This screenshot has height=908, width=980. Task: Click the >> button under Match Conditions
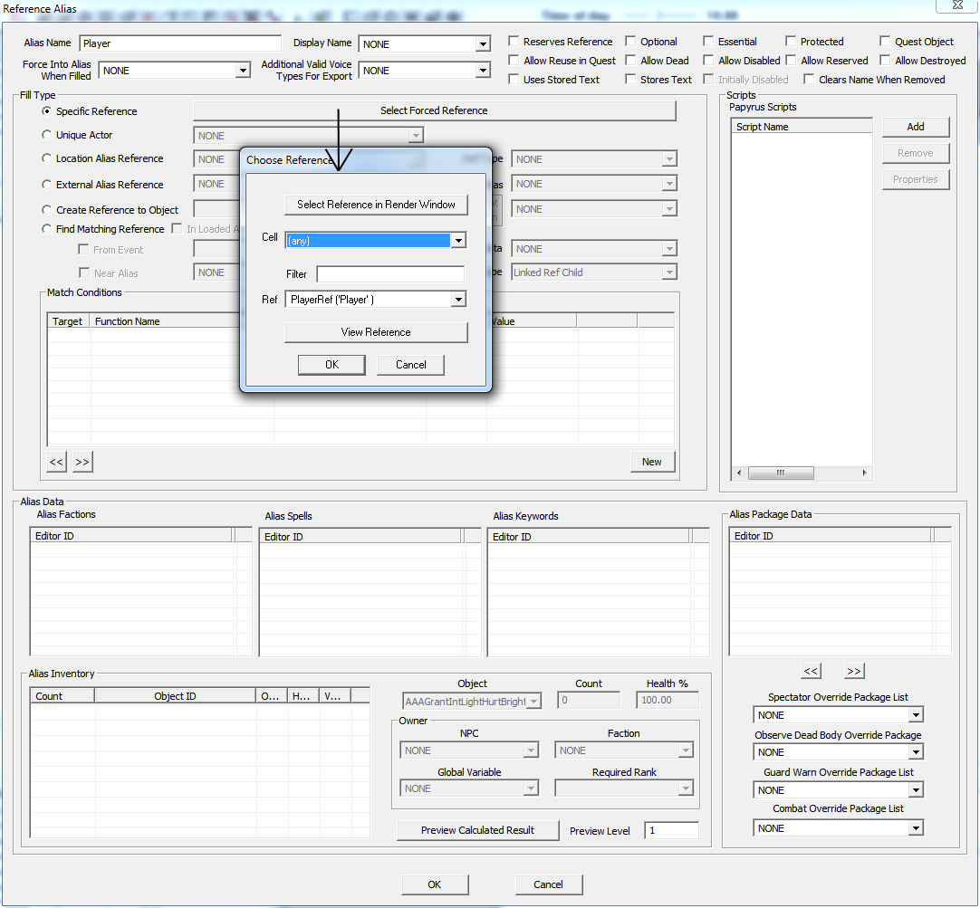tap(82, 462)
